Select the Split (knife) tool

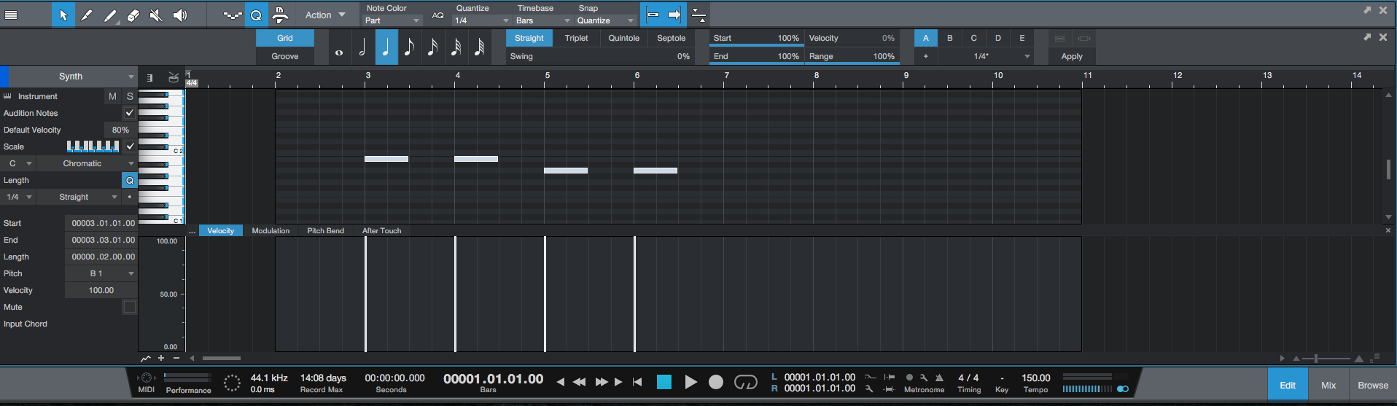pyautogui.click(x=87, y=15)
